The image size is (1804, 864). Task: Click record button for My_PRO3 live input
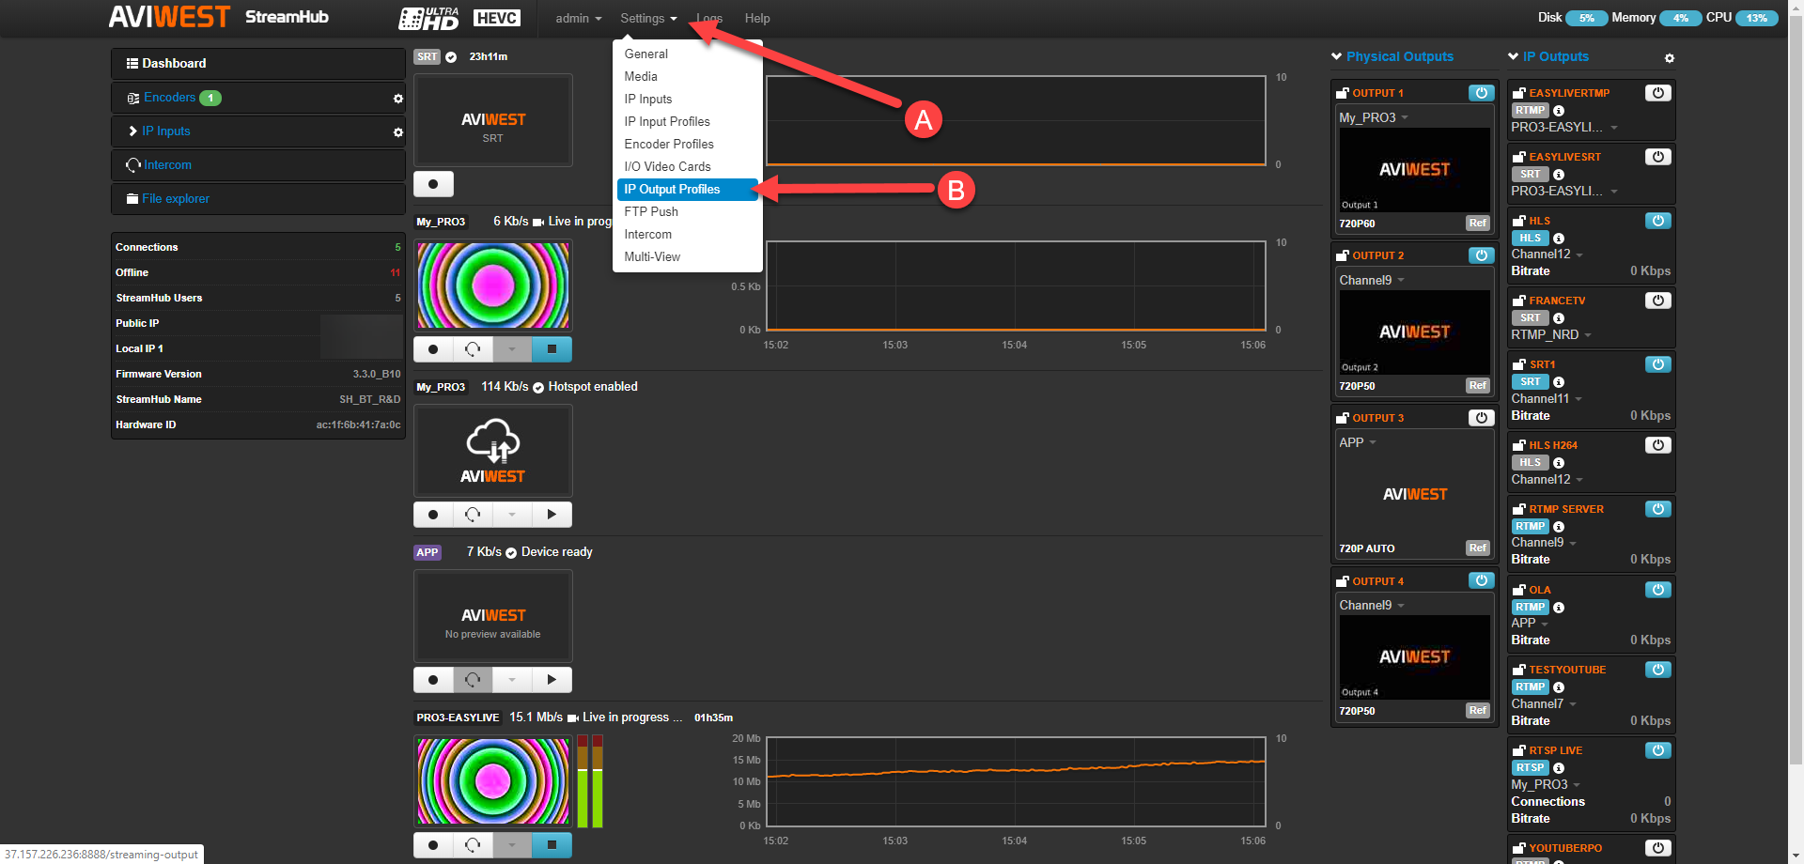[433, 349]
